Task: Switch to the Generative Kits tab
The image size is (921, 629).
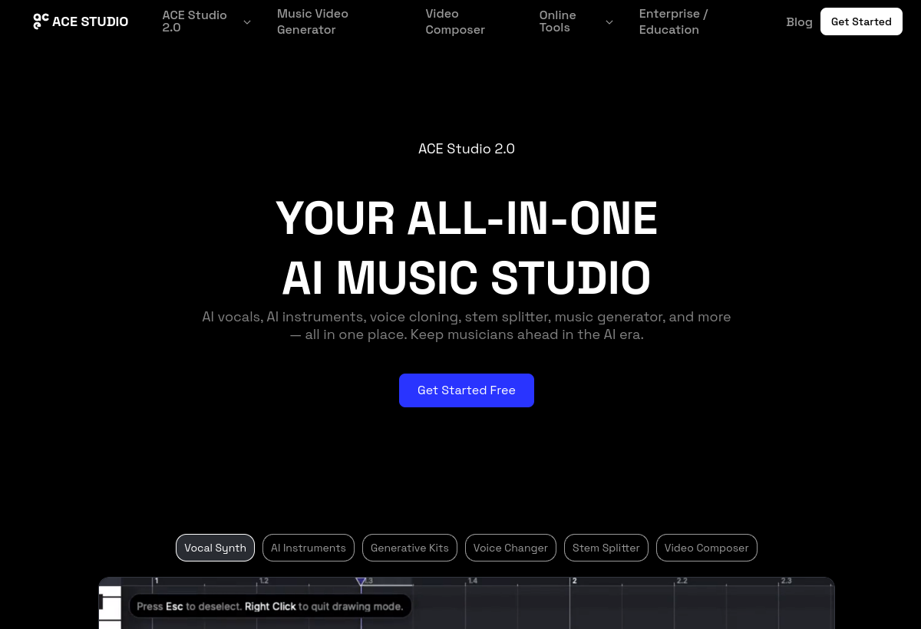Action: [x=410, y=548]
